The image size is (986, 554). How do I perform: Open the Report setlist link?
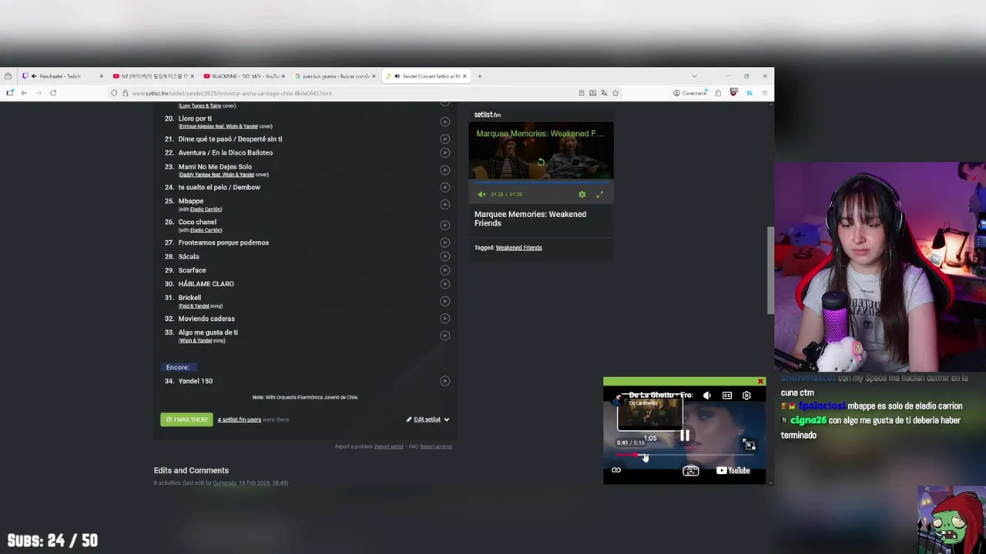[x=389, y=446]
